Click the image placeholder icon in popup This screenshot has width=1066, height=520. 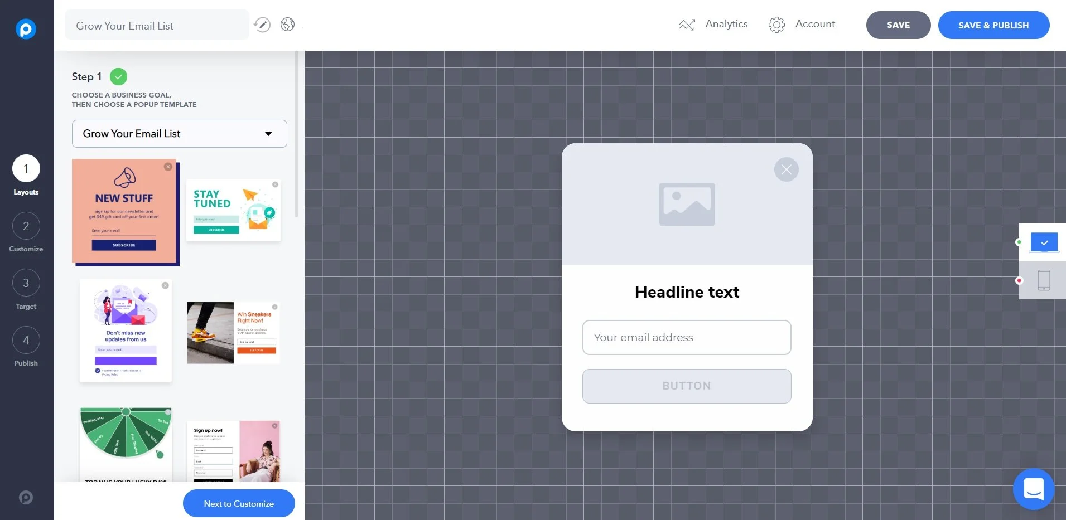coord(687,205)
